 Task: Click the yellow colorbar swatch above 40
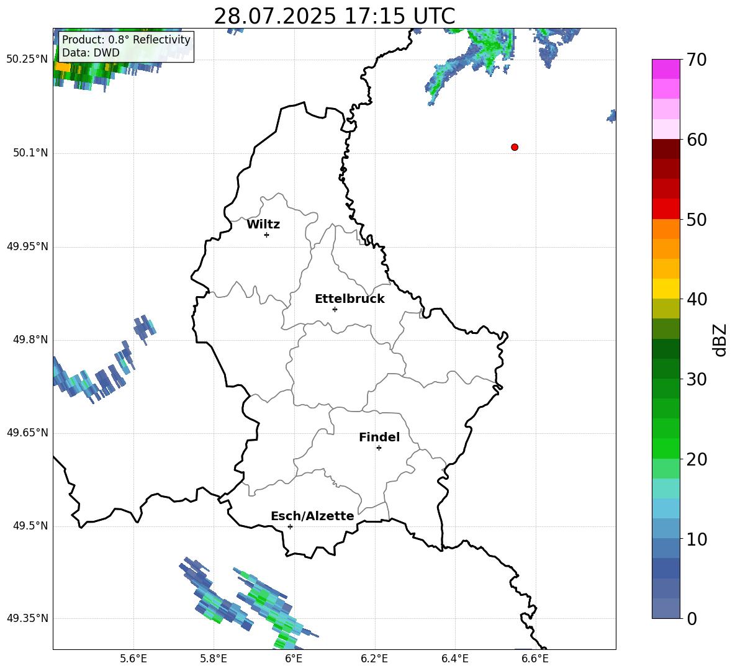pos(666,289)
